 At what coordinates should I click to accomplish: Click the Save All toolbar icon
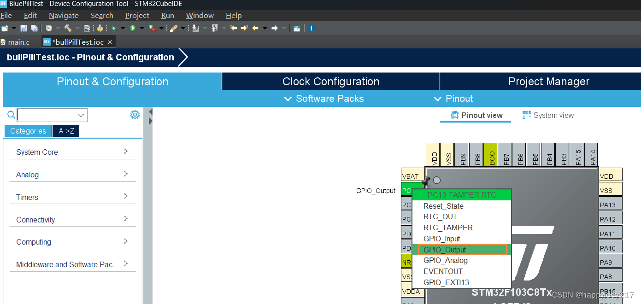(x=34, y=28)
